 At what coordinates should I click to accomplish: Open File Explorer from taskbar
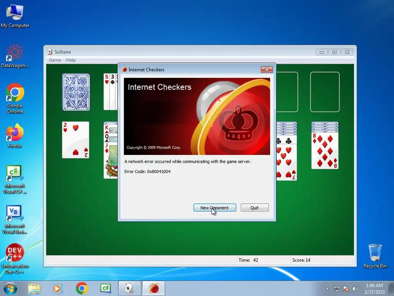click(x=34, y=288)
